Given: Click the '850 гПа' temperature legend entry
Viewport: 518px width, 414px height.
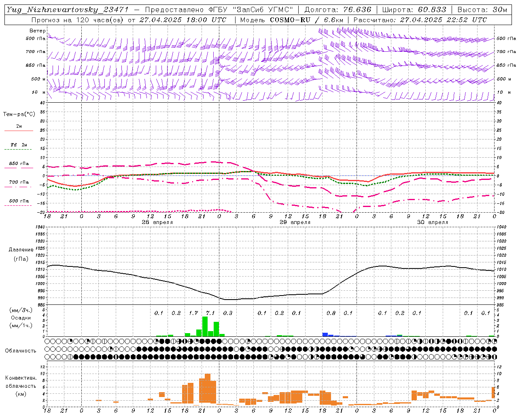Looking at the screenshot, I should pyautogui.click(x=19, y=164).
